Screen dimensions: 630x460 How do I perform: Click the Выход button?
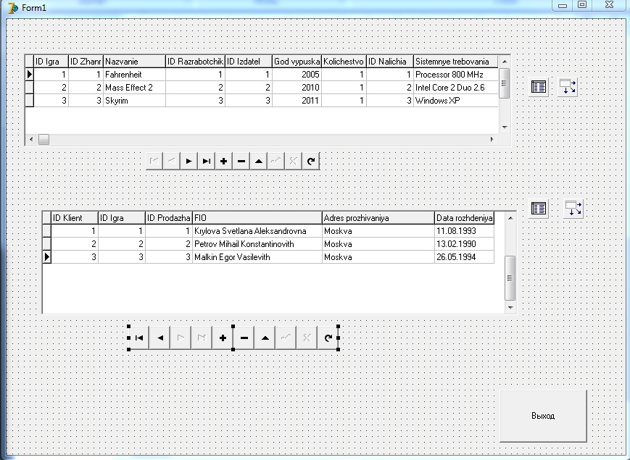543,416
